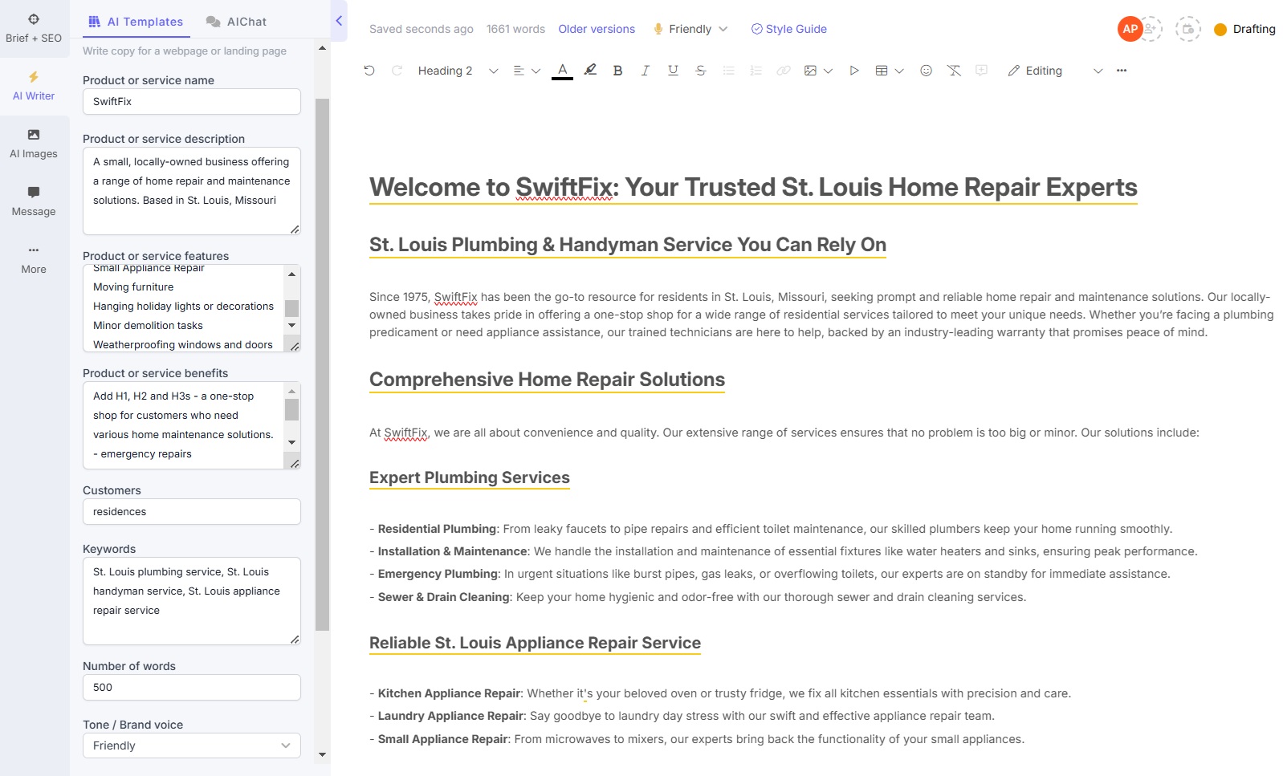Click the insert link icon
The image size is (1283, 776).
point(784,71)
